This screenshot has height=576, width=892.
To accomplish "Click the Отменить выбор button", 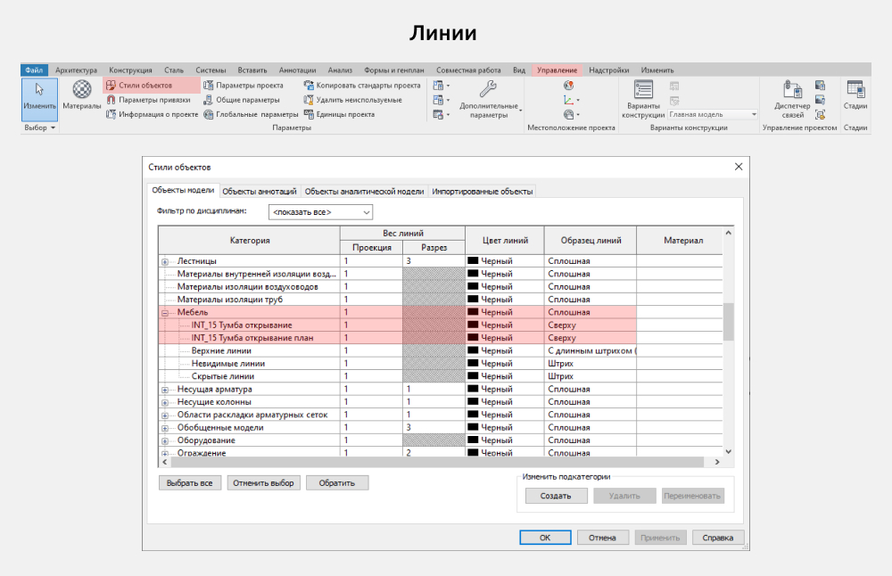I will click(x=263, y=482).
